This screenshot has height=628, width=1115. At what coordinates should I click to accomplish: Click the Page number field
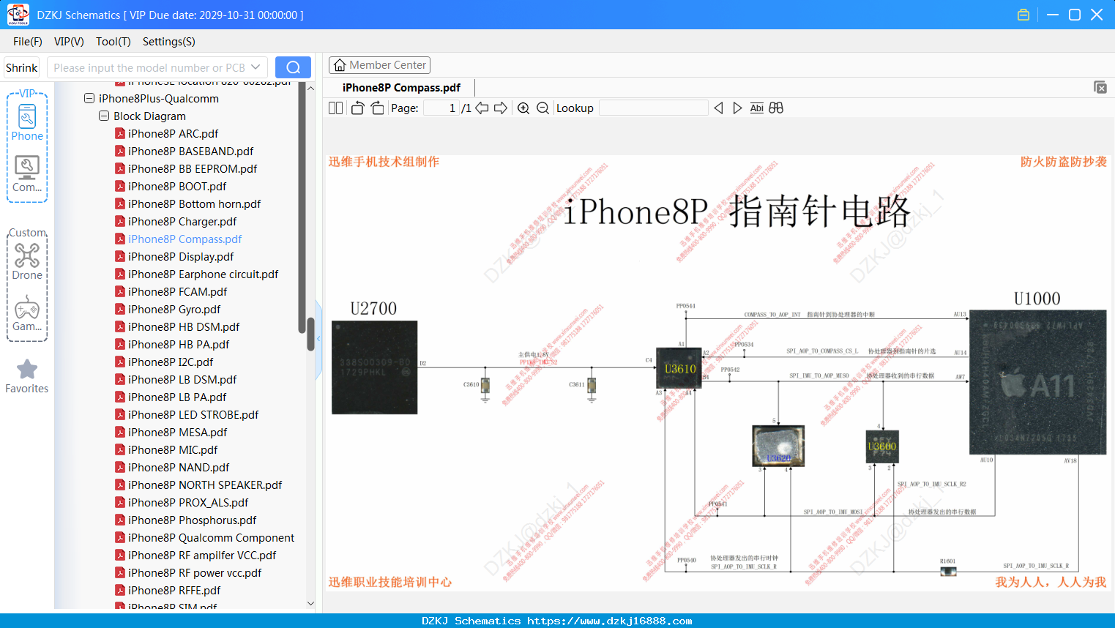click(x=441, y=108)
